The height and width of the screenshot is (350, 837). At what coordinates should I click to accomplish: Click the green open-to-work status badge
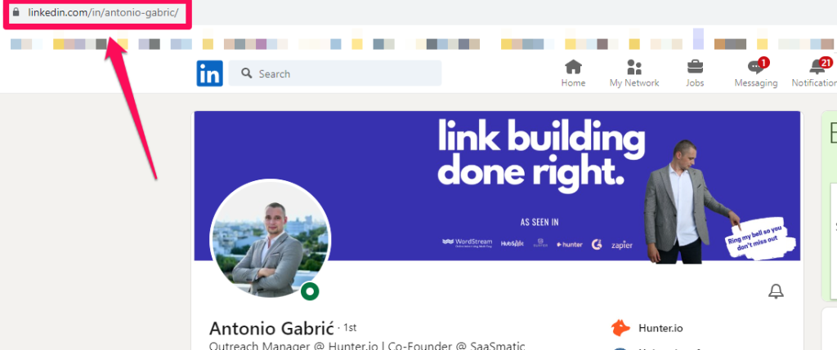coord(310,291)
